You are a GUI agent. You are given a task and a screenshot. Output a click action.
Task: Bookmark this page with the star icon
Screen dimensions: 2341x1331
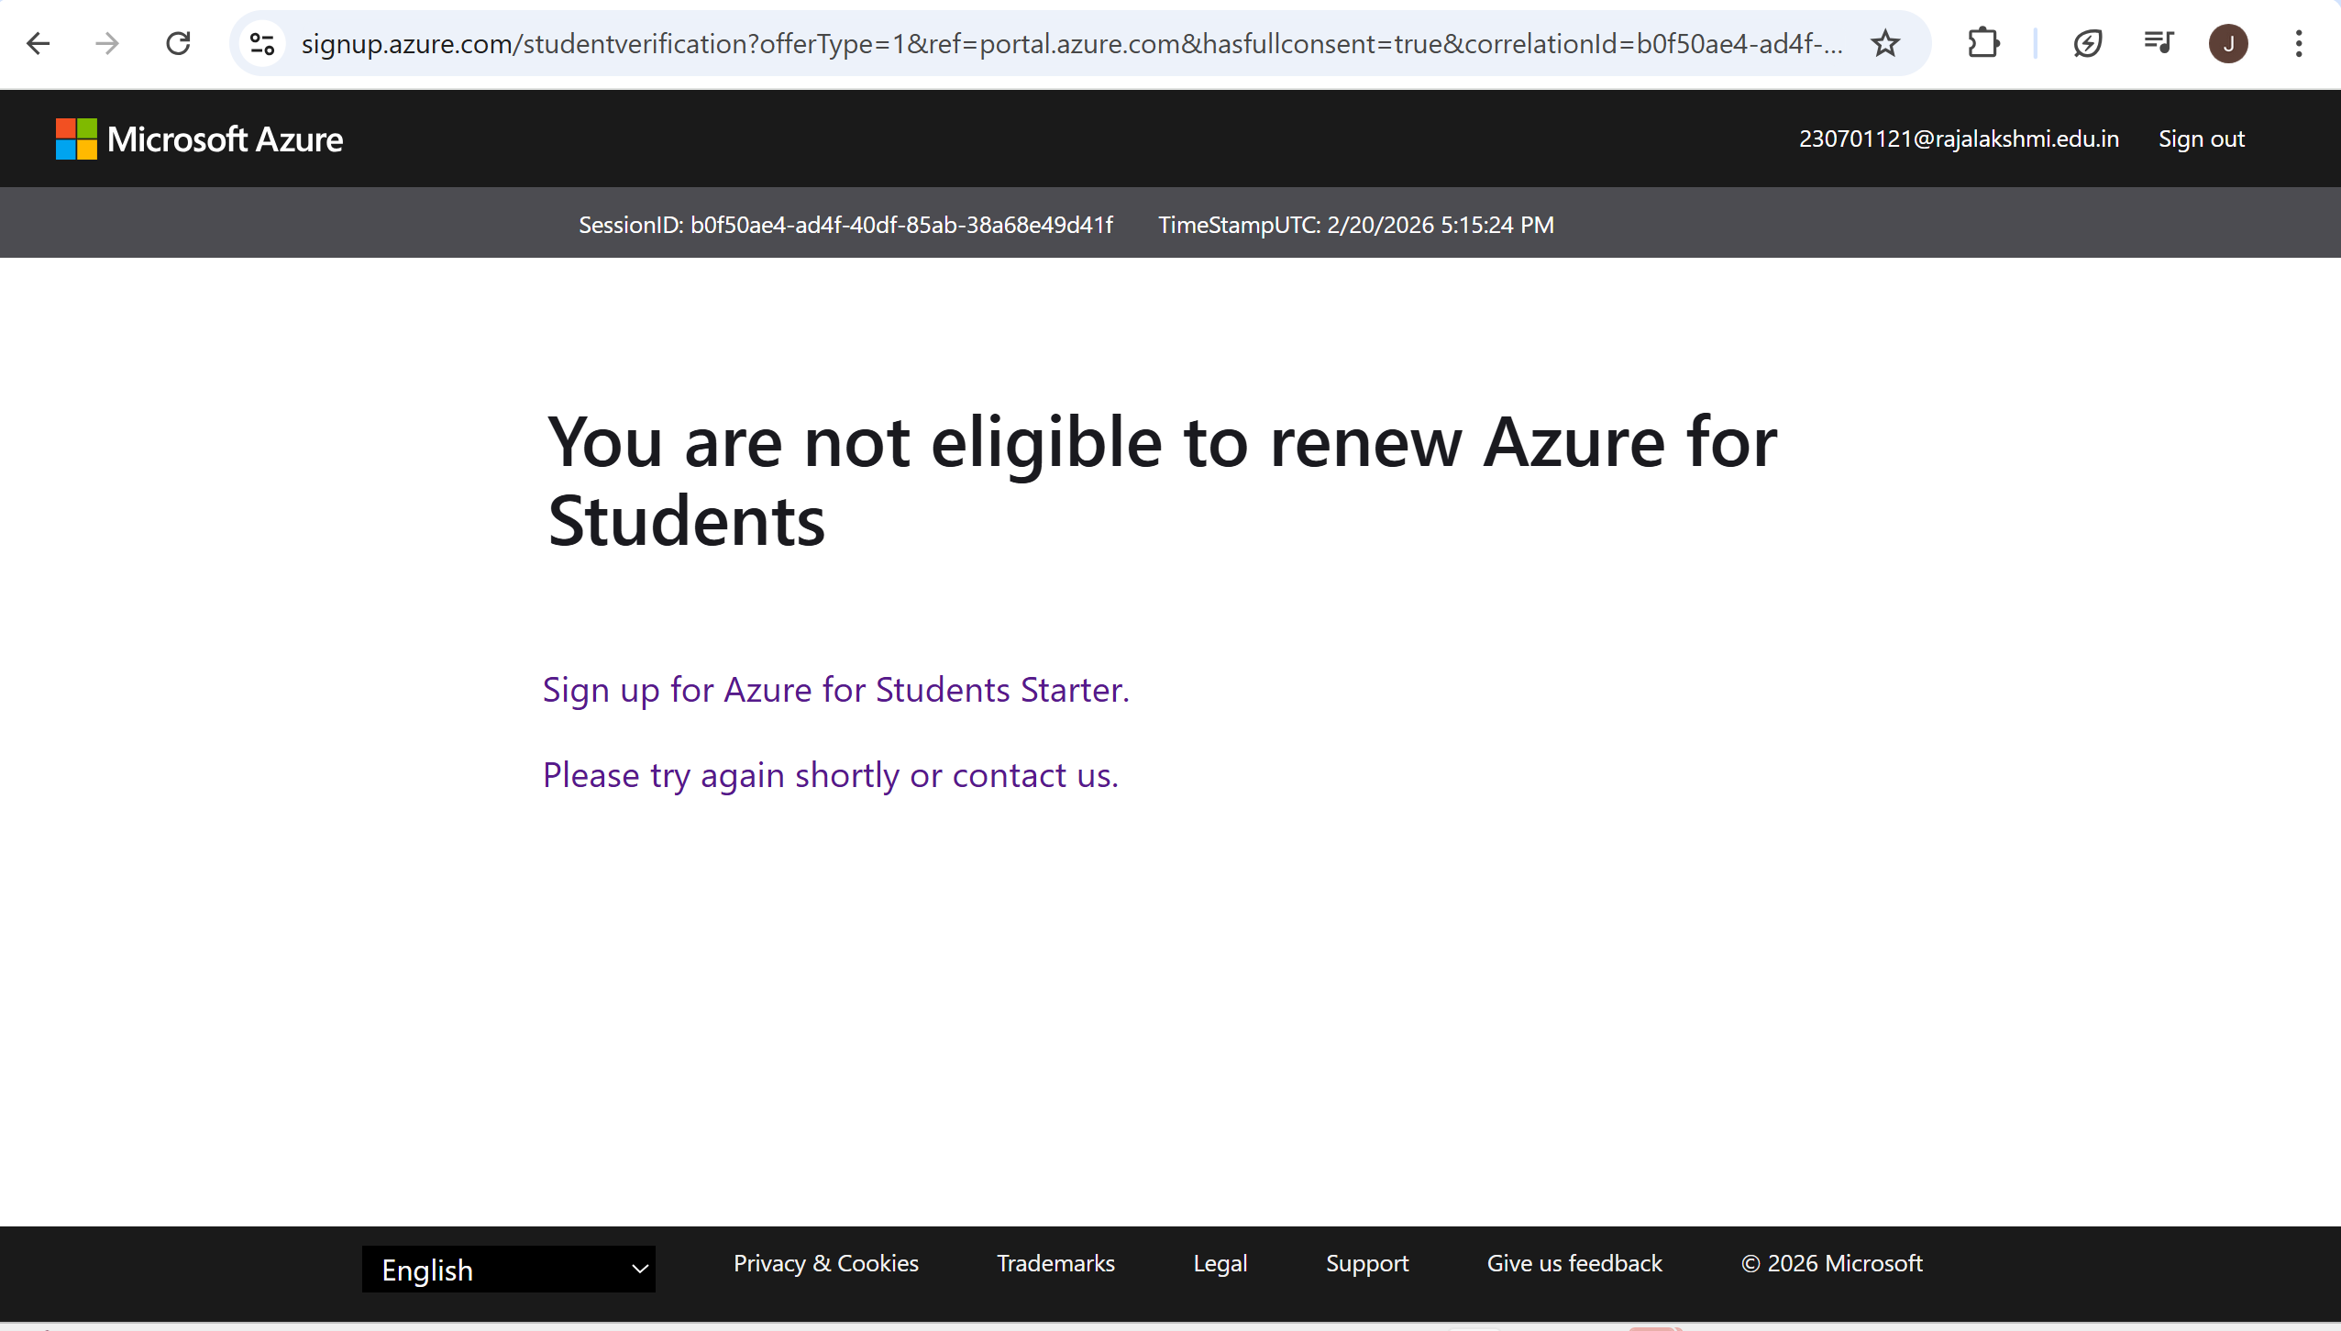[1885, 43]
